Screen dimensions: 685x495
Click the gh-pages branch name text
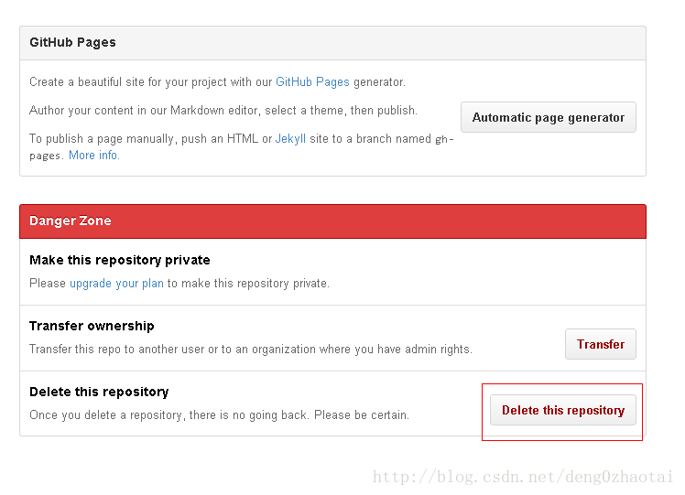242,147
